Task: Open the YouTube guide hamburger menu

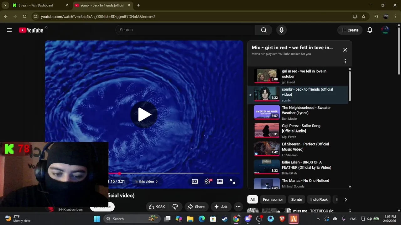Action: (9, 30)
